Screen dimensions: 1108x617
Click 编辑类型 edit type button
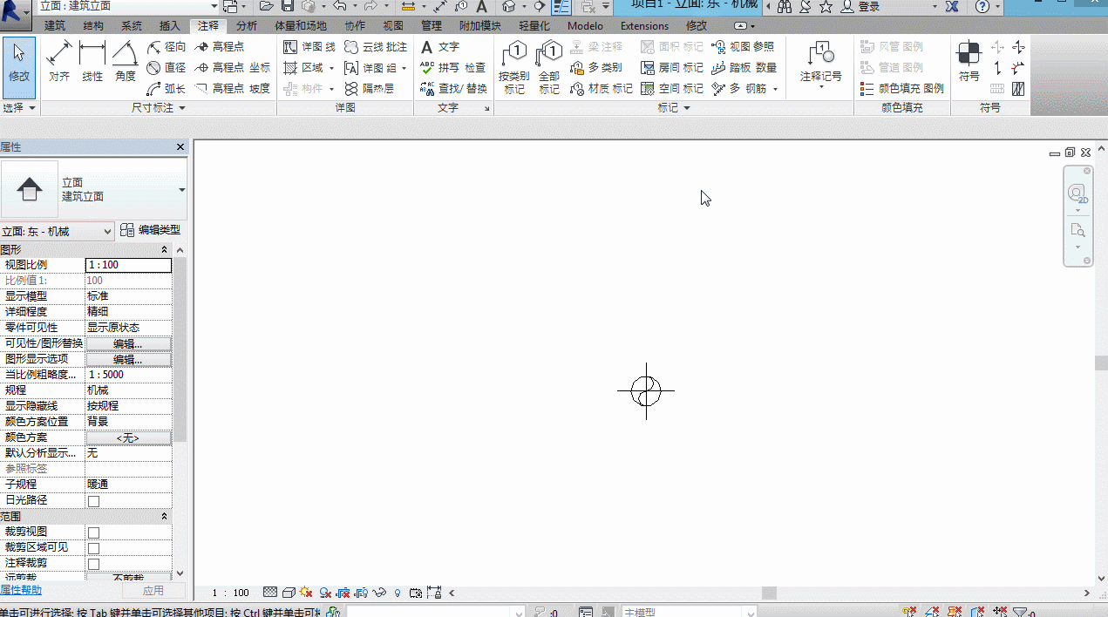coord(150,230)
